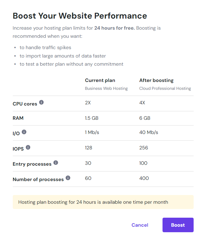Click the once-per-month boosting notice banner

pyautogui.click(x=103, y=202)
